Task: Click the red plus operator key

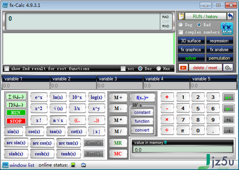Action: [x=167, y=97]
